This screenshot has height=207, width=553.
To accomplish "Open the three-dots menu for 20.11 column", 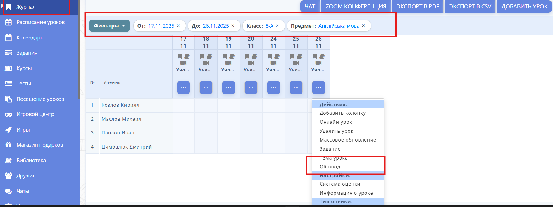I will tap(251, 87).
